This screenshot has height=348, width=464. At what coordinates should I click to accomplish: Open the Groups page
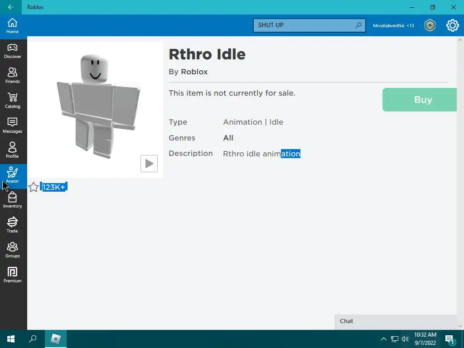tap(12, 250)
